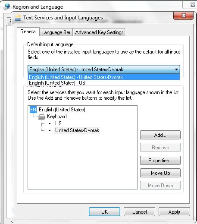This screenshot has height=224, width=197.
Task: Click the Apply button
Action: (174, 212)
